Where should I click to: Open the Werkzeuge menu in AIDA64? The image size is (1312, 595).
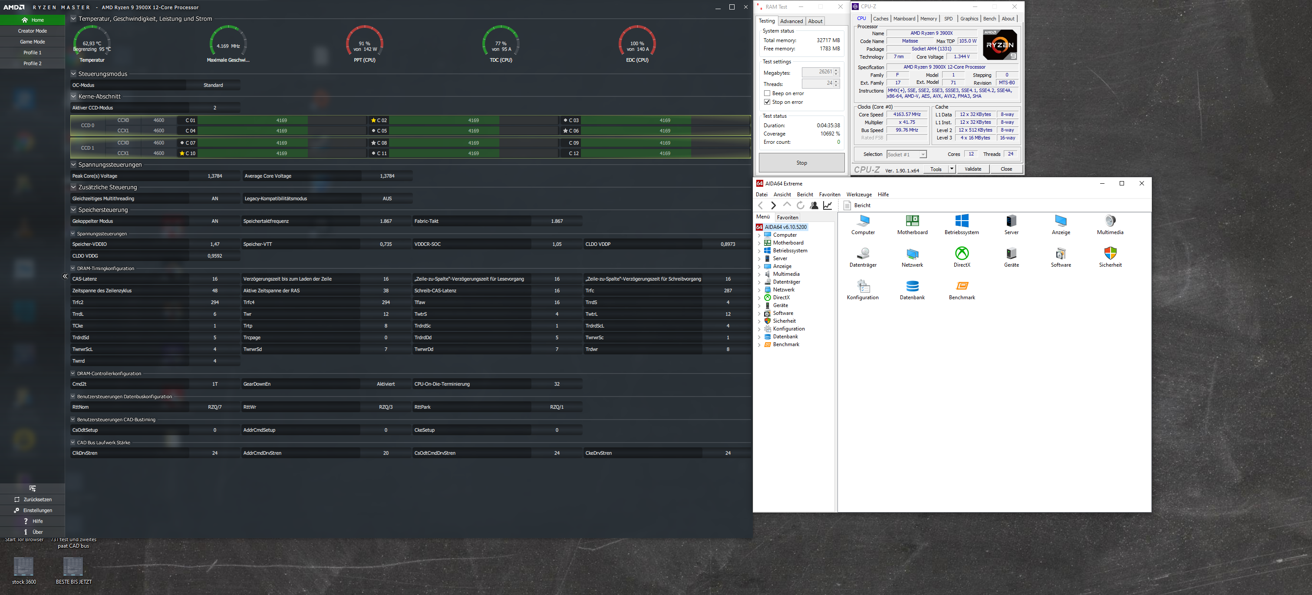pyautogui.click(x=859, y=195)
